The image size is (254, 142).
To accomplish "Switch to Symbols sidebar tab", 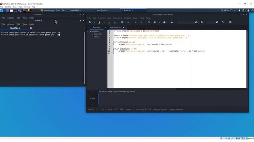I will click(x=97, y=27).
